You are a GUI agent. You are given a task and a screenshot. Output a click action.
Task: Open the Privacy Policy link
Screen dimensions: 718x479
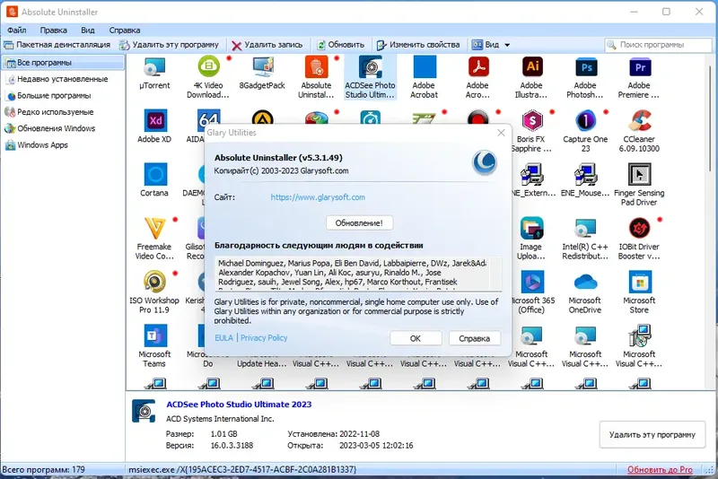point(264,337)
